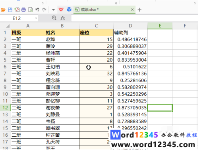The height and width of the screenshot is (151, 199).
Task: Click seat number 27 cell
Action: click(x=96, y=108)
